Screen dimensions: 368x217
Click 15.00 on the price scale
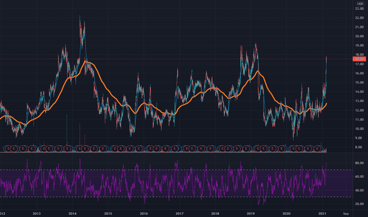pos(359,82)
